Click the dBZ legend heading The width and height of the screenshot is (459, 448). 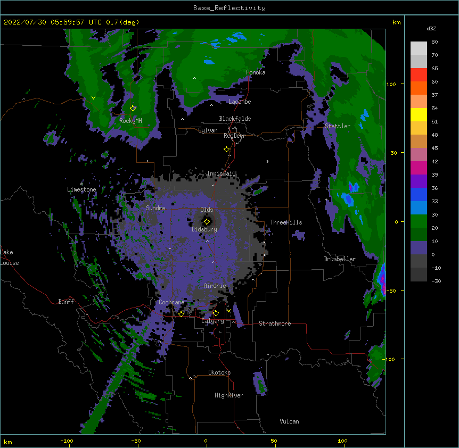click(x=431, y=28)
